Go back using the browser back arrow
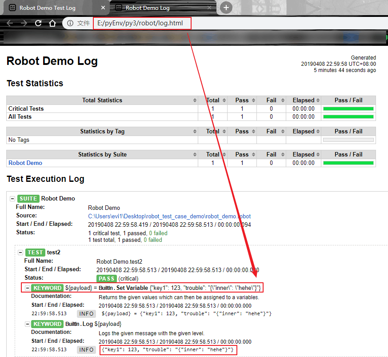388x357 pixels. pos(10,23)
